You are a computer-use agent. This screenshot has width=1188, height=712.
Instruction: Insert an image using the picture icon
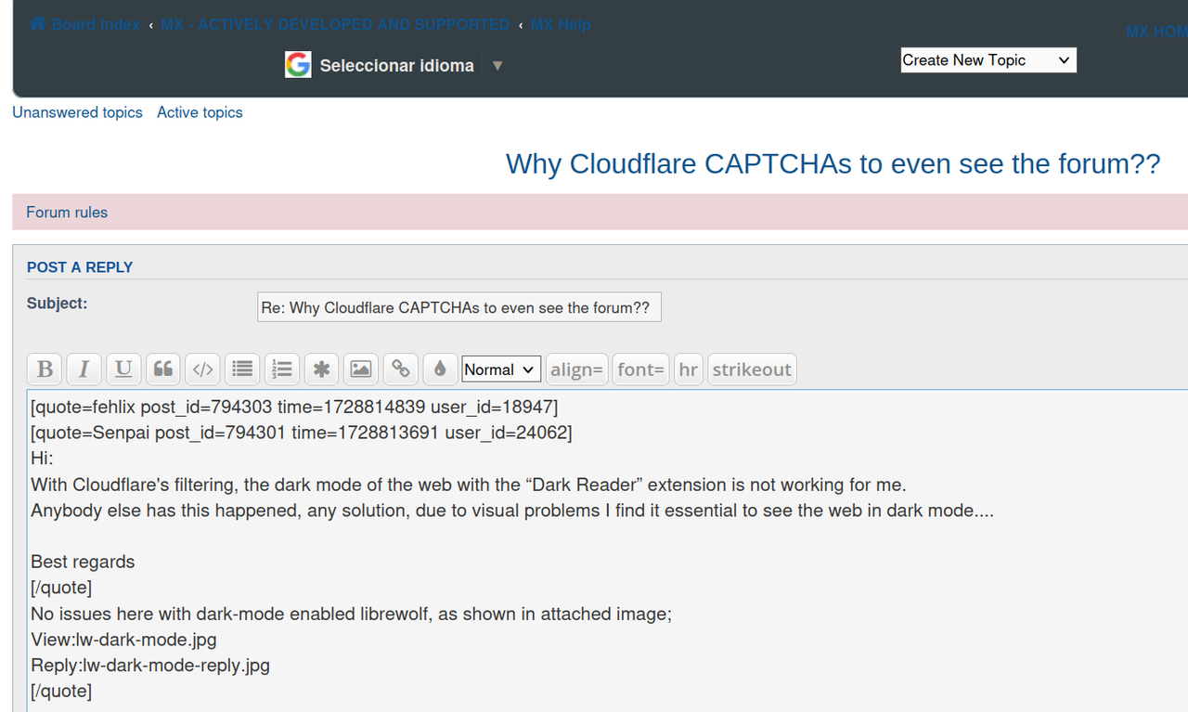pos(361,369)
